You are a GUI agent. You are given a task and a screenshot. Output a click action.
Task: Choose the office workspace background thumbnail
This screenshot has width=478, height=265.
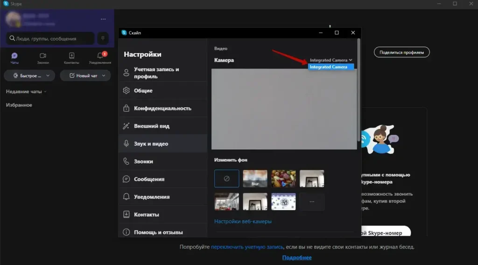[x=226, y=201]
